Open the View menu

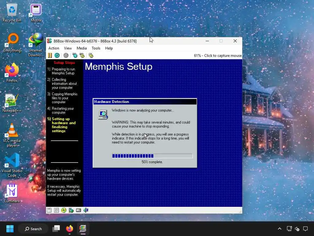68,48
